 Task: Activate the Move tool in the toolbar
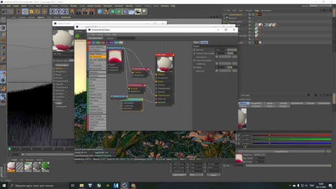click(x=25, y=12)
